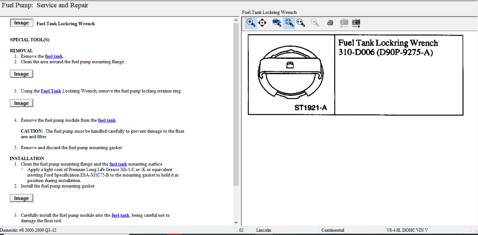The image size is (478, 235).
Task: Open Image button below Lockring Wrench removal step
Action: click(x=22, y=103)
